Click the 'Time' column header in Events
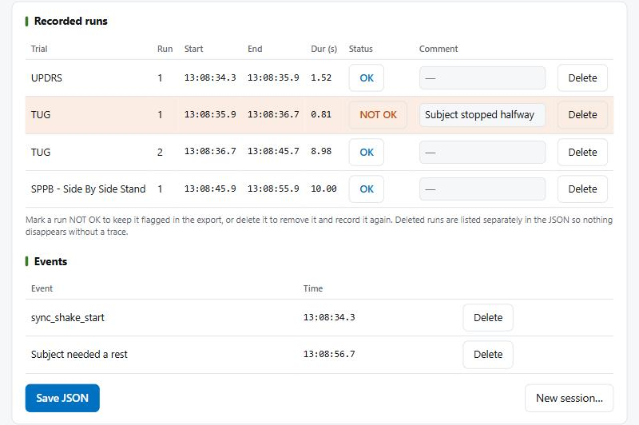The width and height of the screenshot is (639, 425). [x=313, y=288]
